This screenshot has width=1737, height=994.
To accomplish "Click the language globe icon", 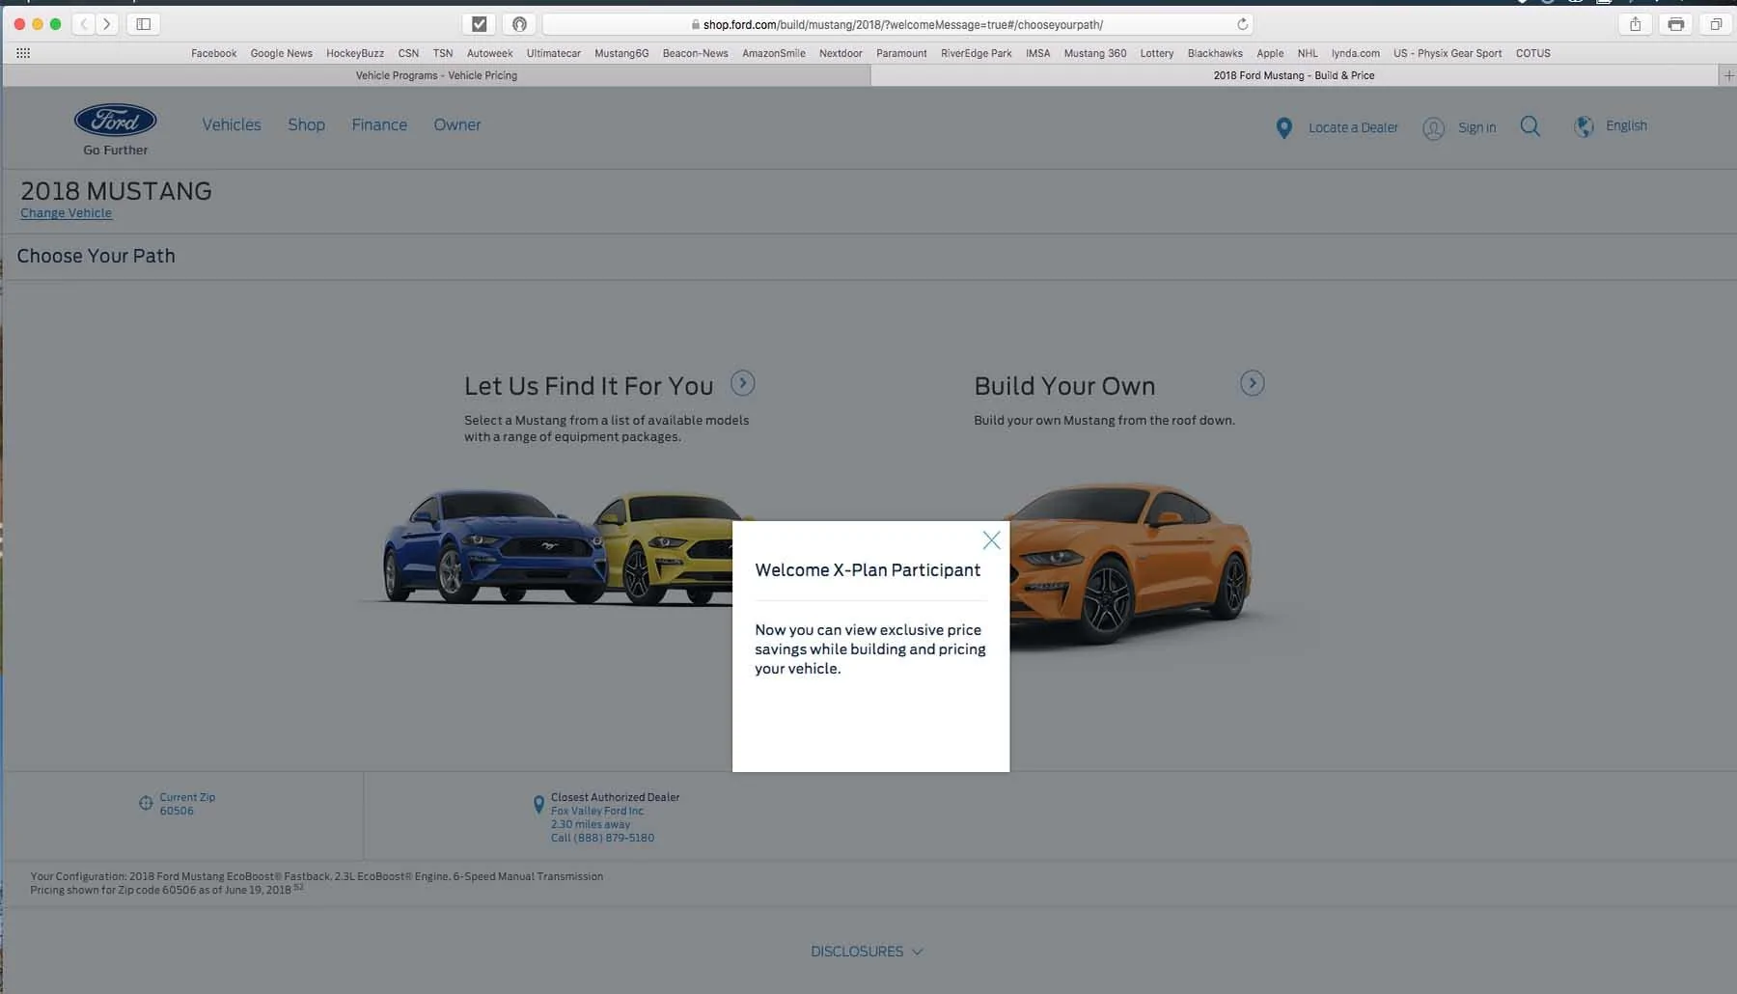I will tap(1584, 126).
